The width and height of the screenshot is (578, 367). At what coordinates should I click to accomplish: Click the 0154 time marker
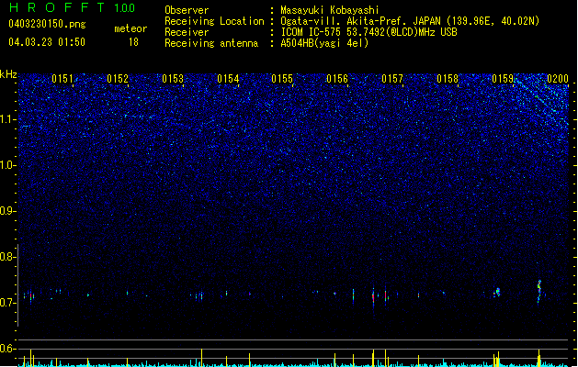tap(228, 79)
